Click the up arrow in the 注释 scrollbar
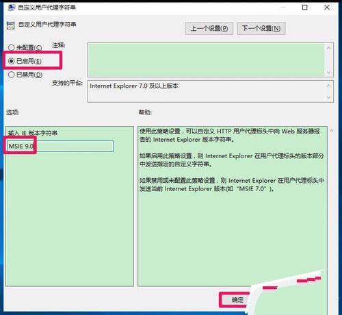The image size is (342, 315). pos(328,48)
